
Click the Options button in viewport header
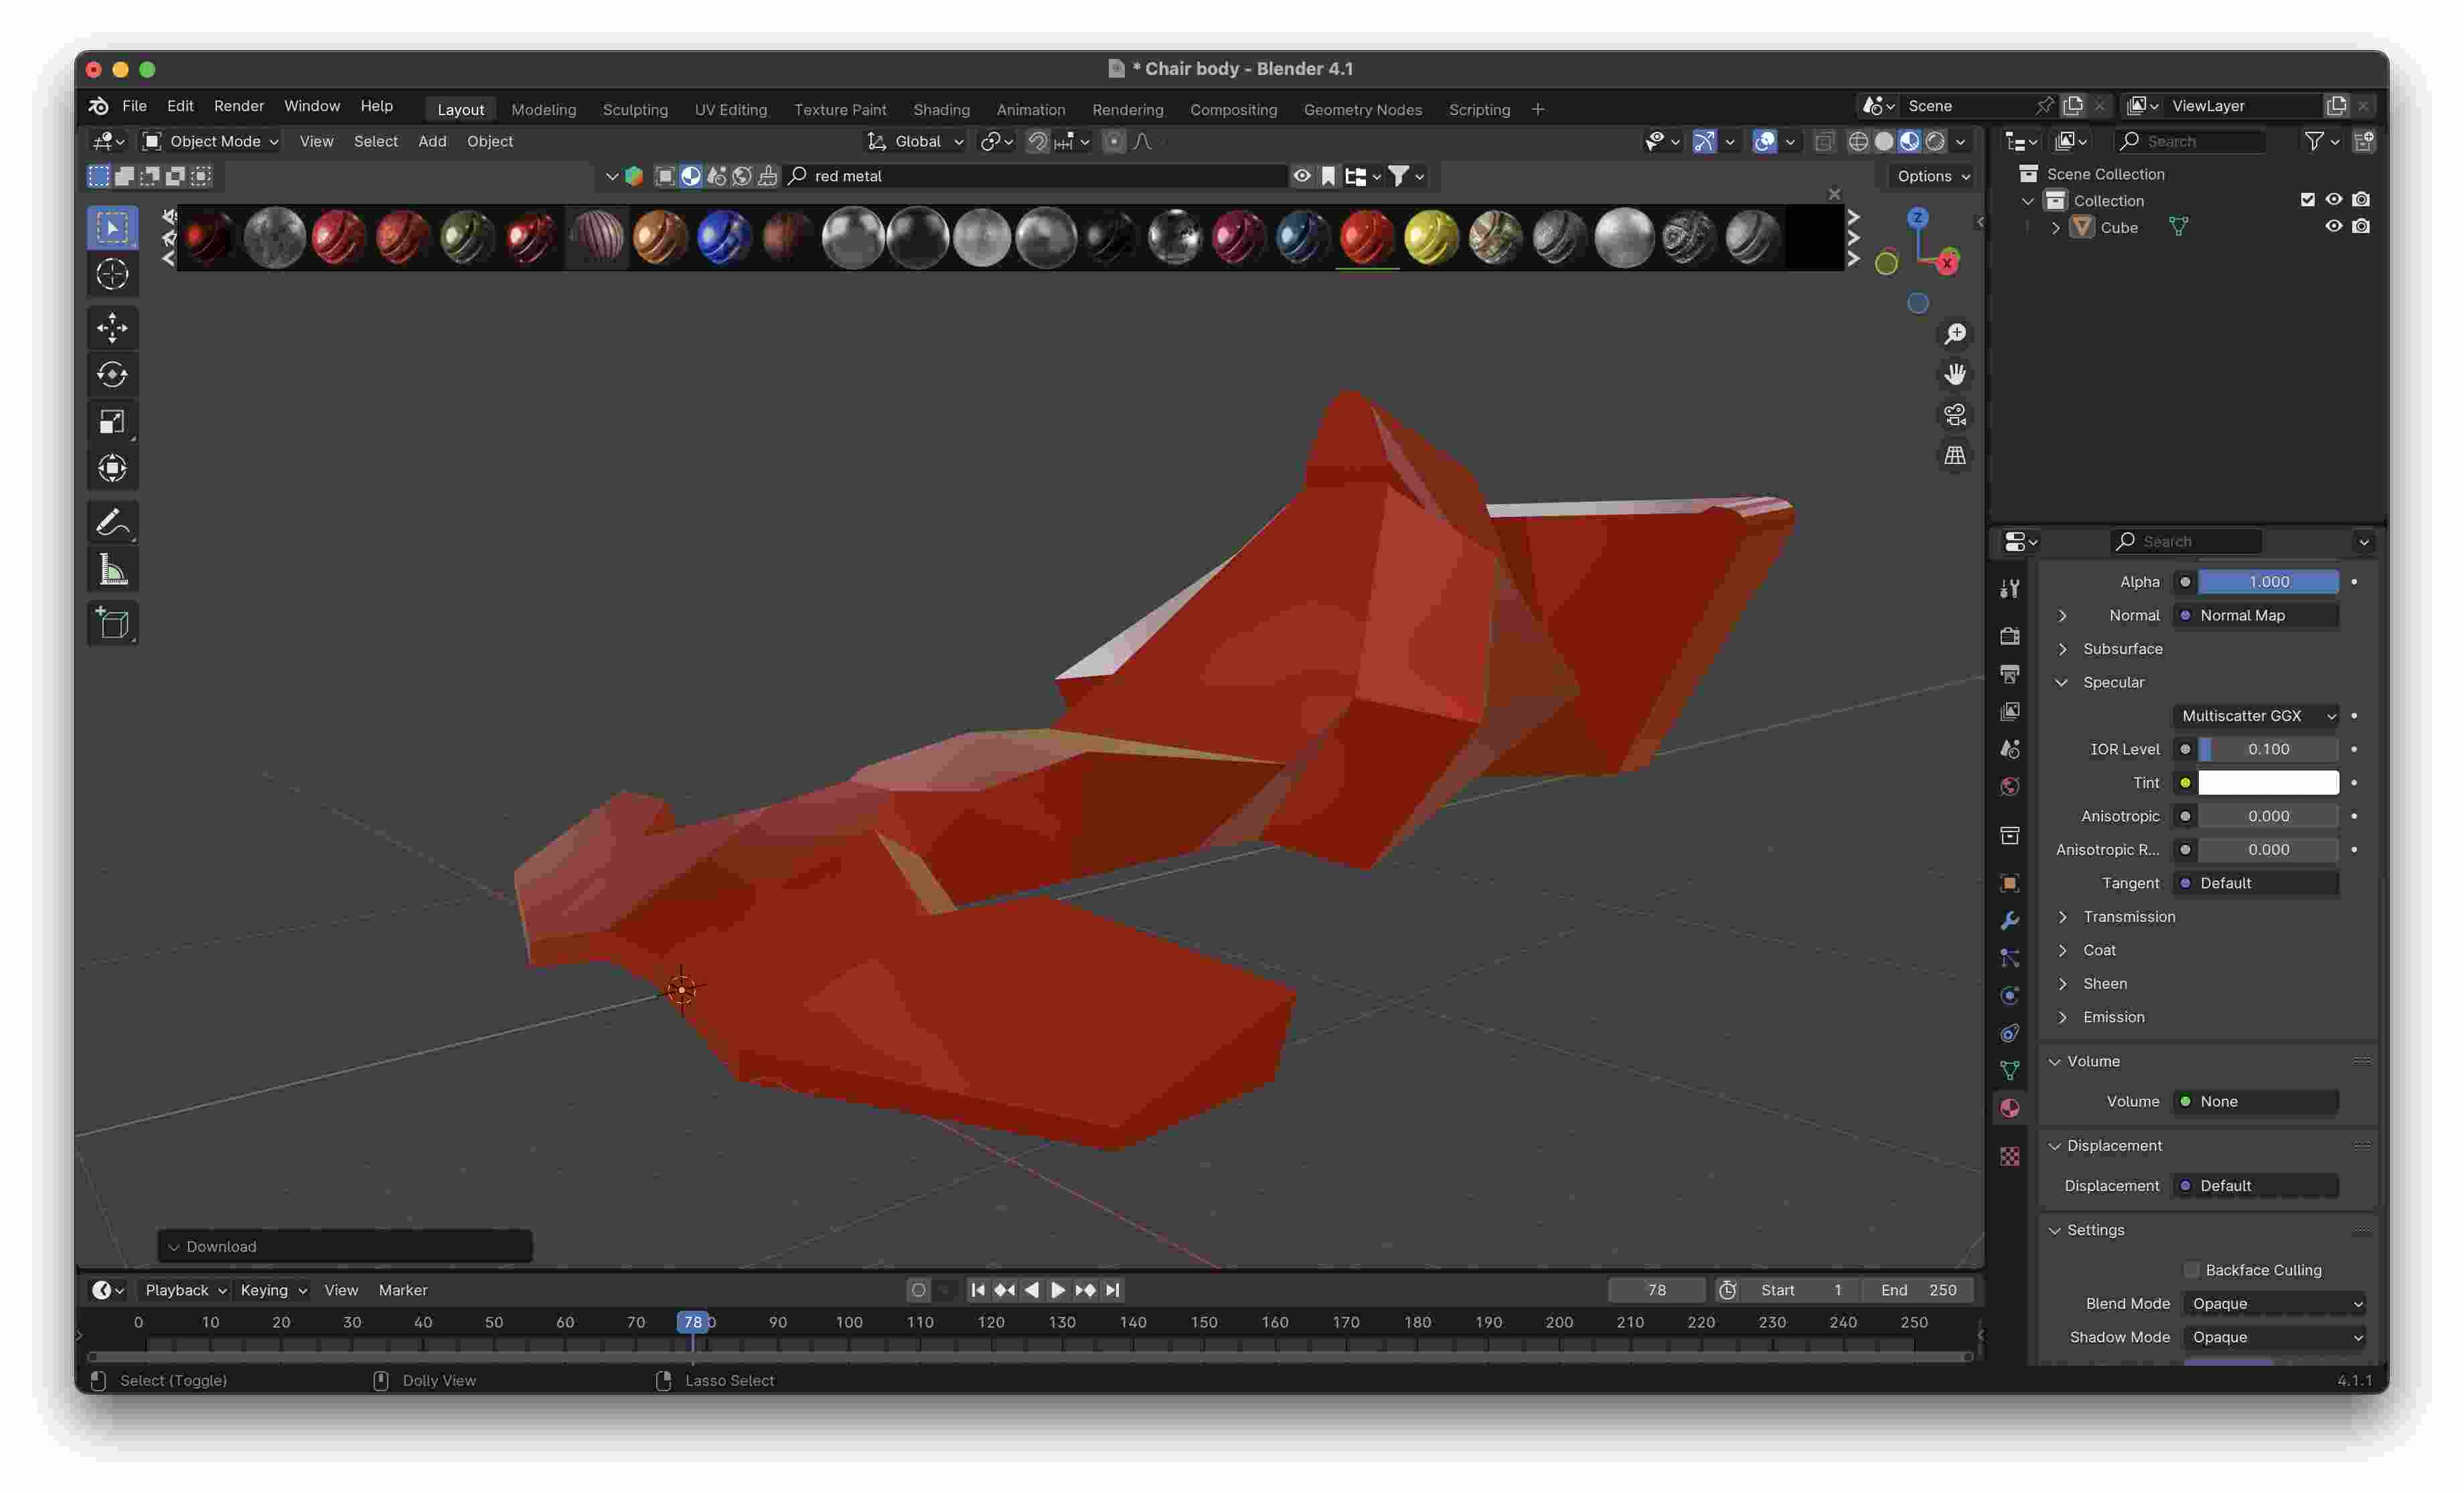(x=1932, y=176)
